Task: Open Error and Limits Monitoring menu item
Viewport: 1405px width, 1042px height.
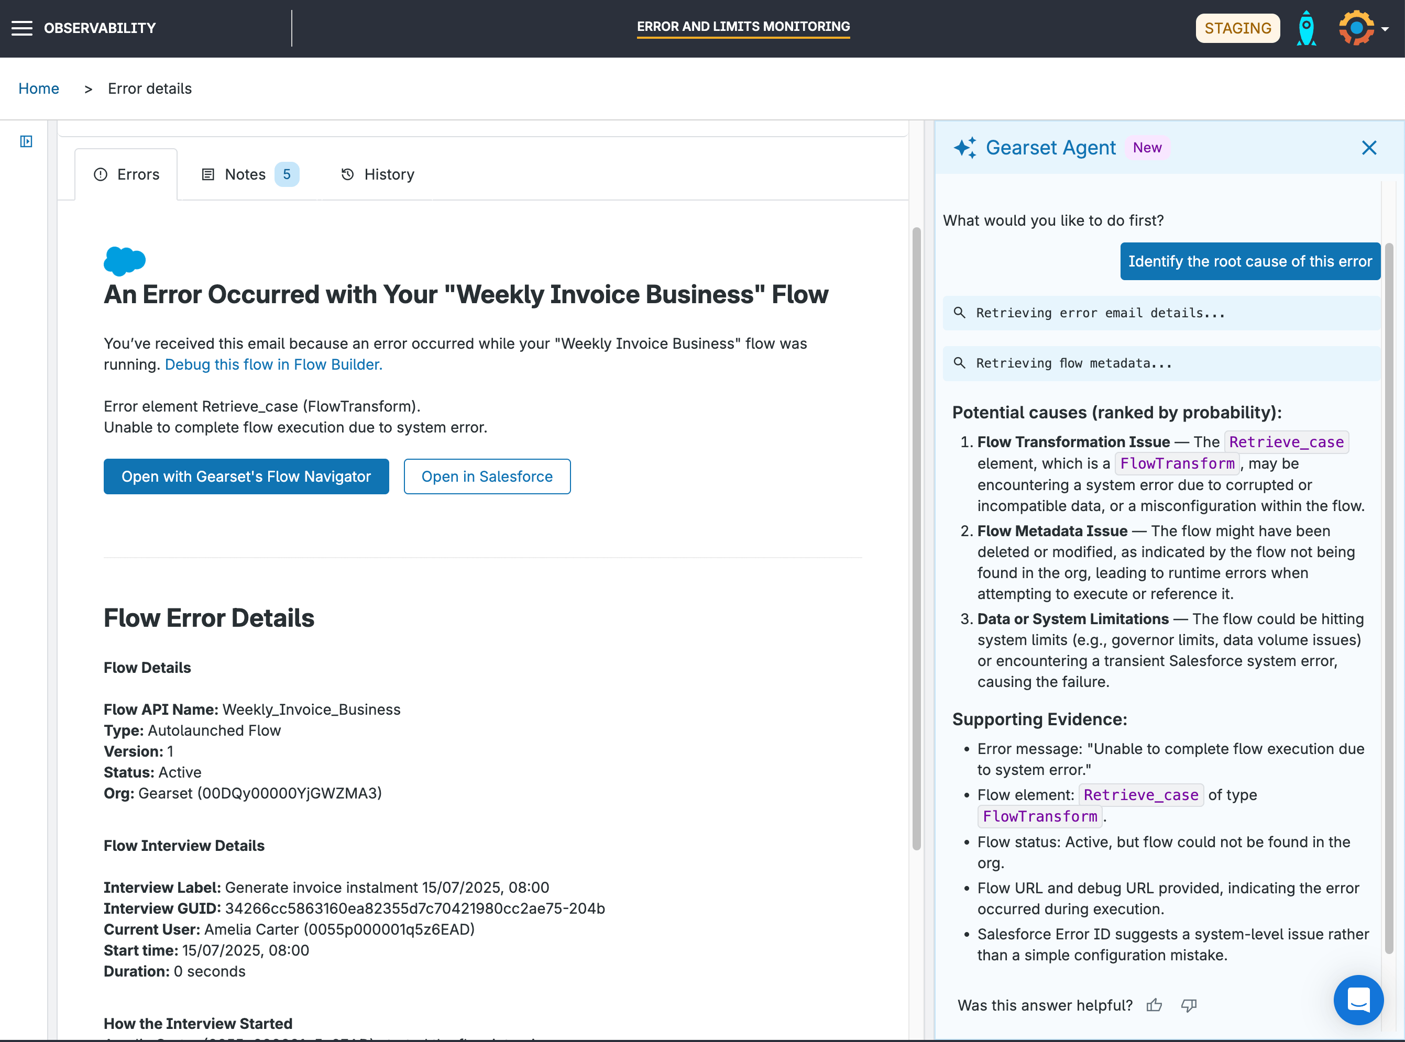Action: point(743,27)
